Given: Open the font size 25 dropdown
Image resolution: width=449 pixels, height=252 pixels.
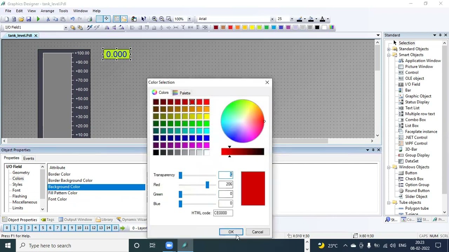Looking at the screenshot, I should tap(291, 19).
